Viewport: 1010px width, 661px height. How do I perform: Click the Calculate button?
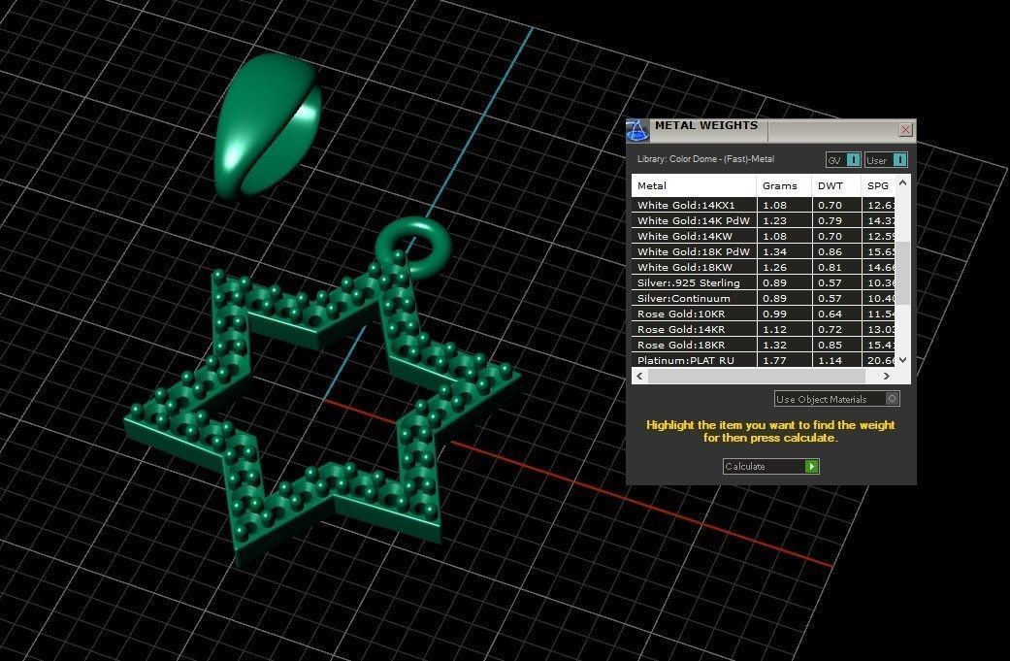click(x=771, y=467)
